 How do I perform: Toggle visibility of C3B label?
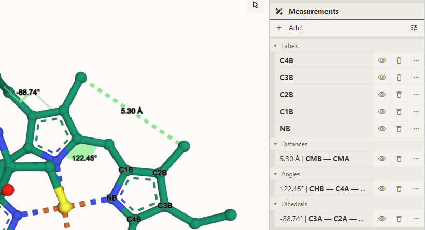(x=382, y=78)
